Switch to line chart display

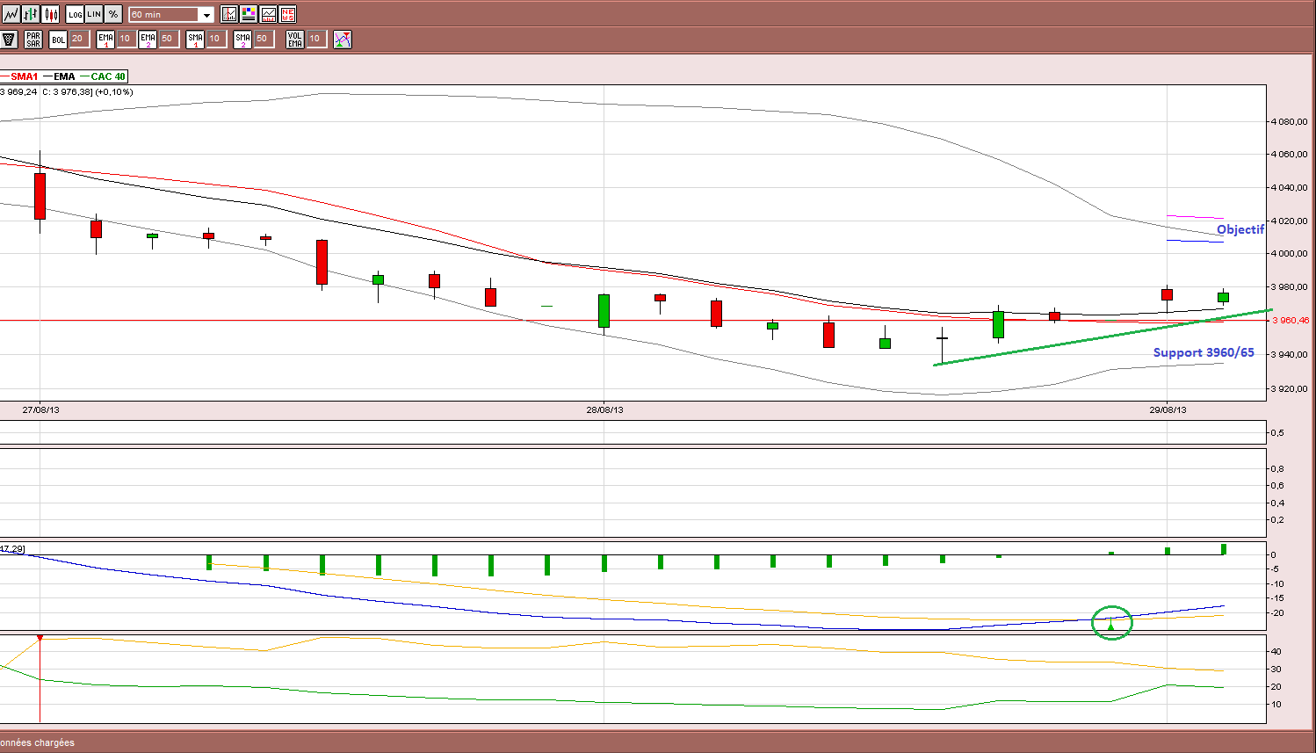pyautogui.click(x=11, y=14)
